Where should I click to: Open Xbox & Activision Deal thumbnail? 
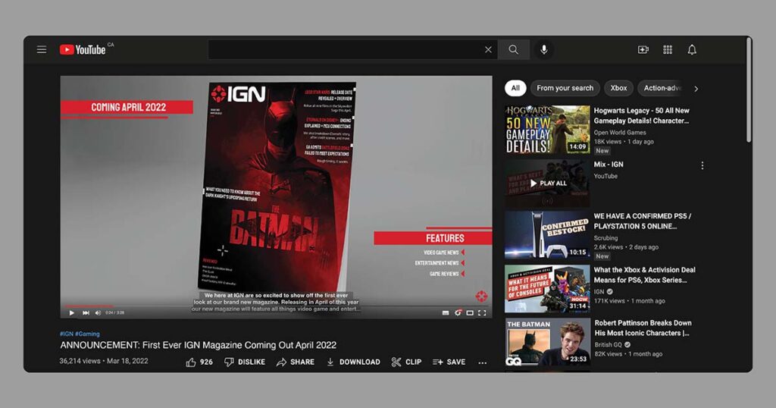point(547,289)
